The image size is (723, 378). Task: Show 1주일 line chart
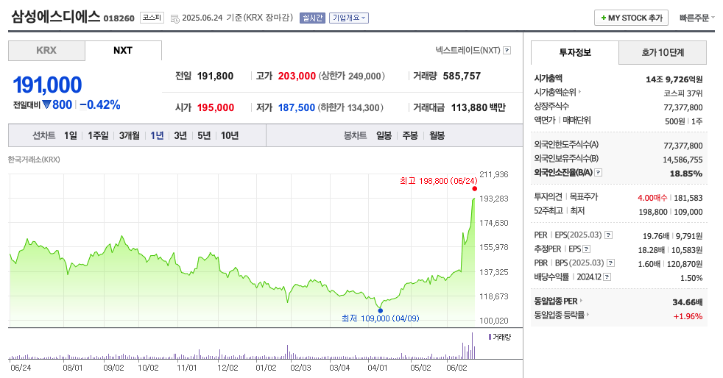pos(98,135)
